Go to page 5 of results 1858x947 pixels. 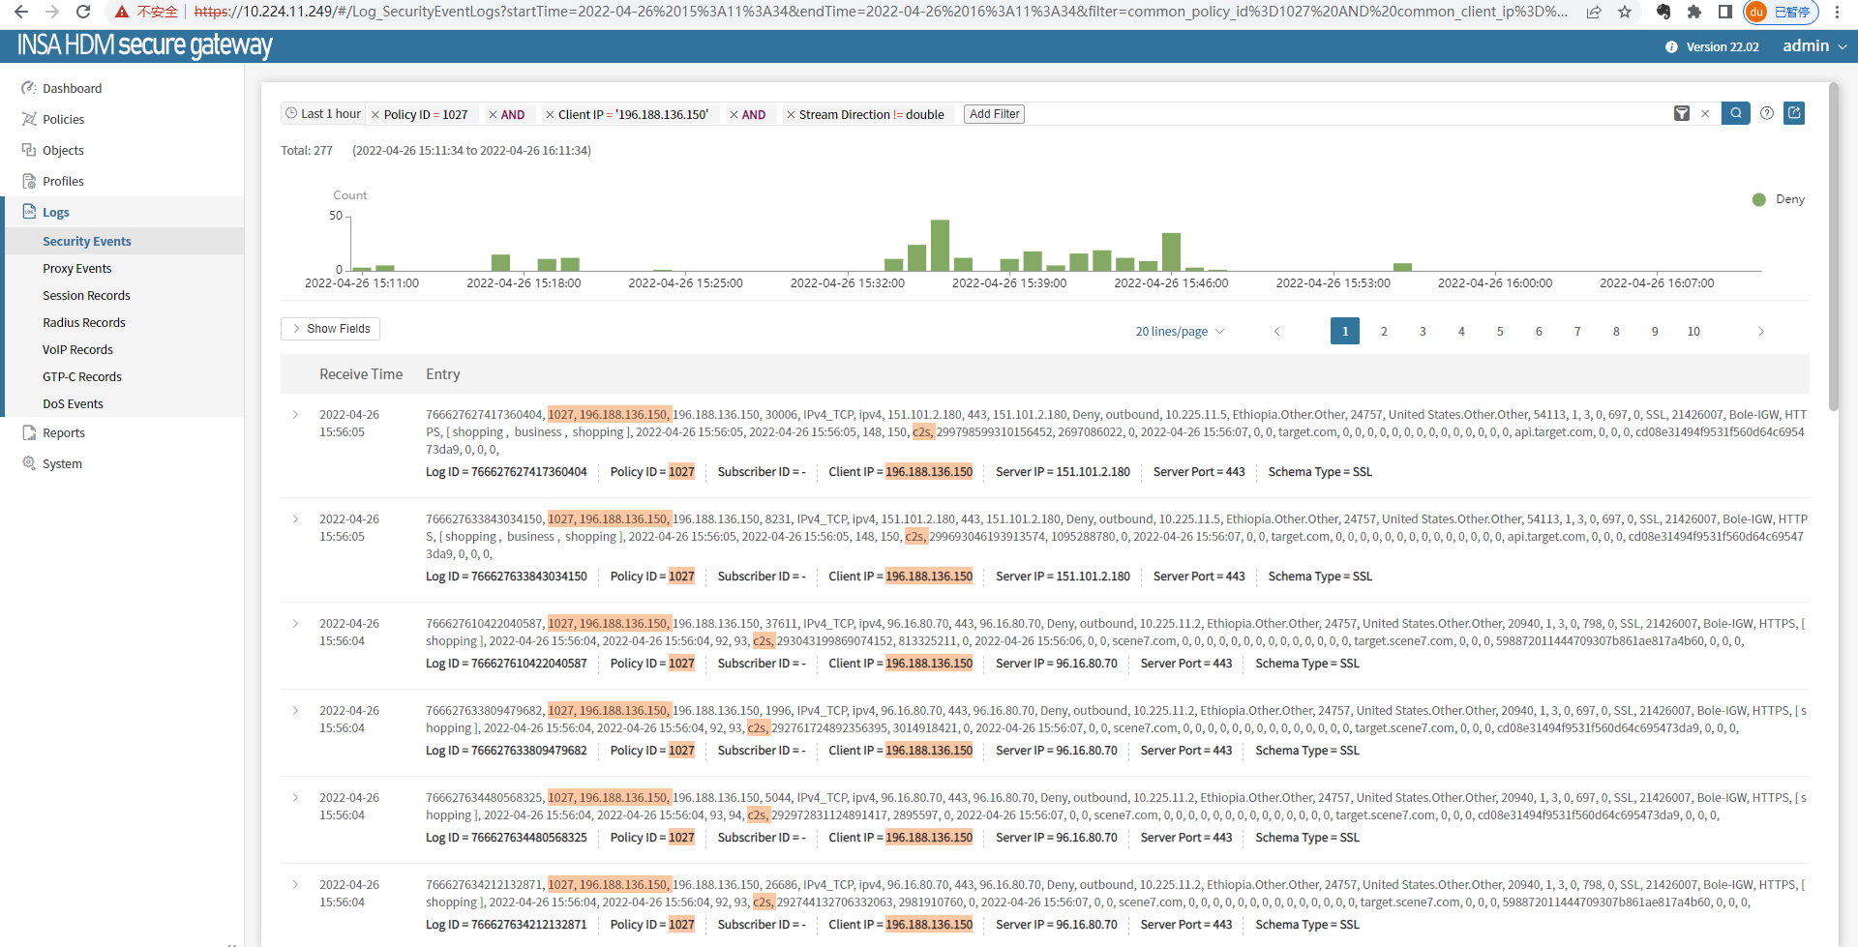(1500, 332)
